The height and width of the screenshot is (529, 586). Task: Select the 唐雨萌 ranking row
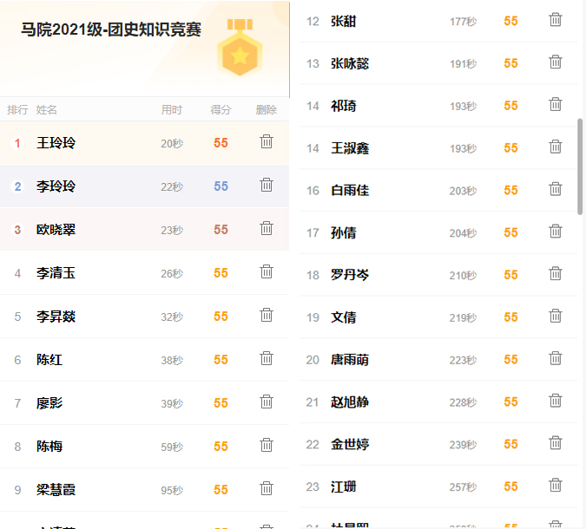[x=434, y=359]
